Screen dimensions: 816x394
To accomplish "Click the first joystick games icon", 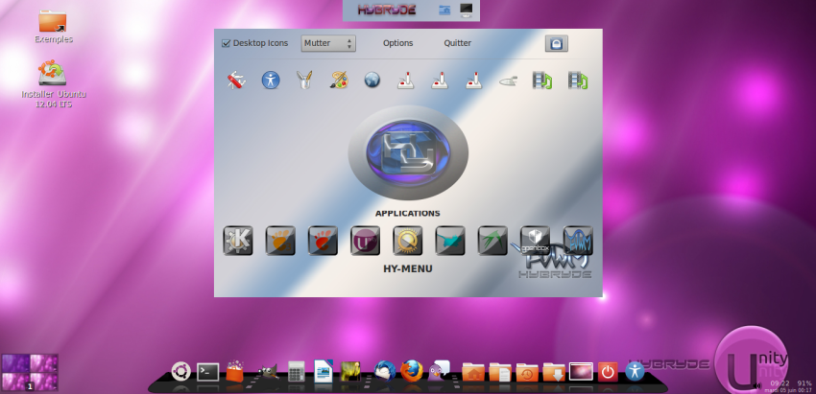I will point(406,81).
